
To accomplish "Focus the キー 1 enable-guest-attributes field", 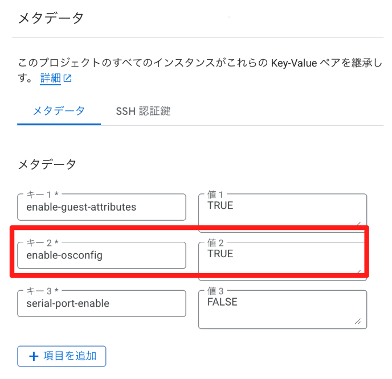I will click(x=102, y=207).
